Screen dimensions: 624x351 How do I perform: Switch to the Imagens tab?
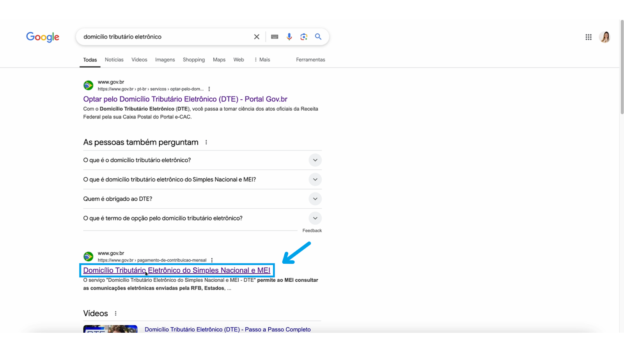pyautogui.click(x=165, y=60)
